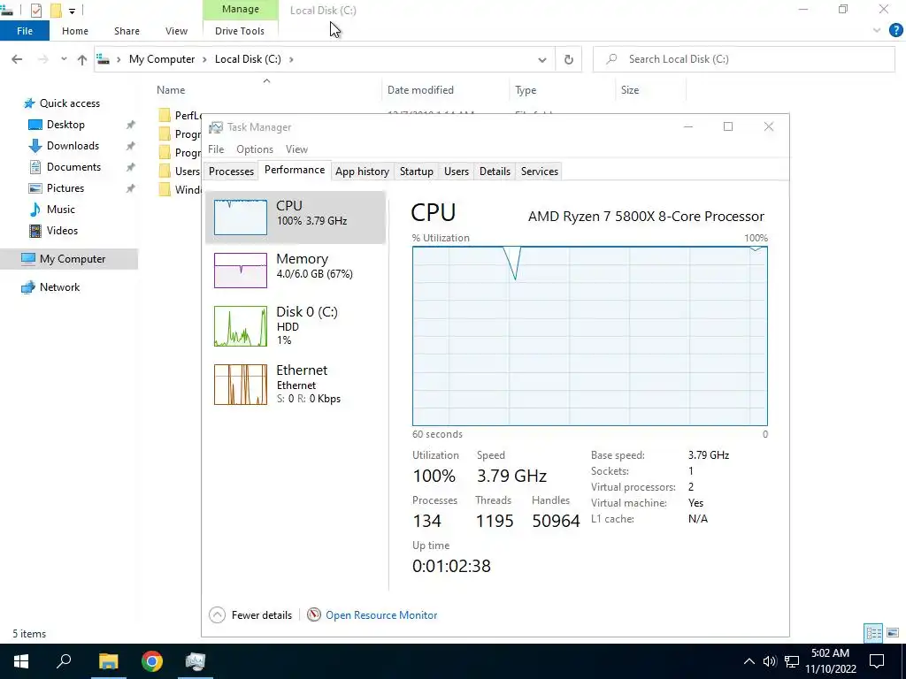Switch to the Processes tab
The height and width of the screenshot is (679, 906).
(231, 172)
